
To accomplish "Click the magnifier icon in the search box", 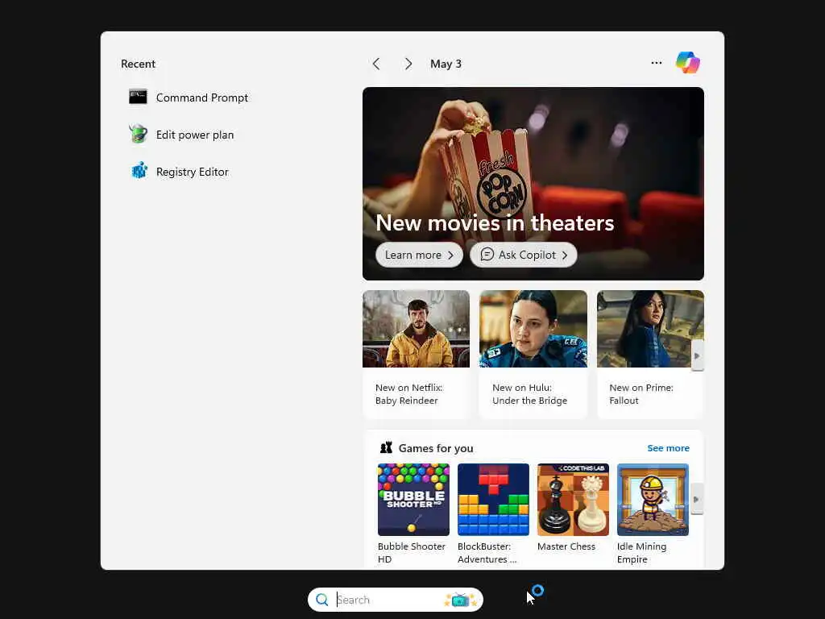I will (x=322, y=600).
